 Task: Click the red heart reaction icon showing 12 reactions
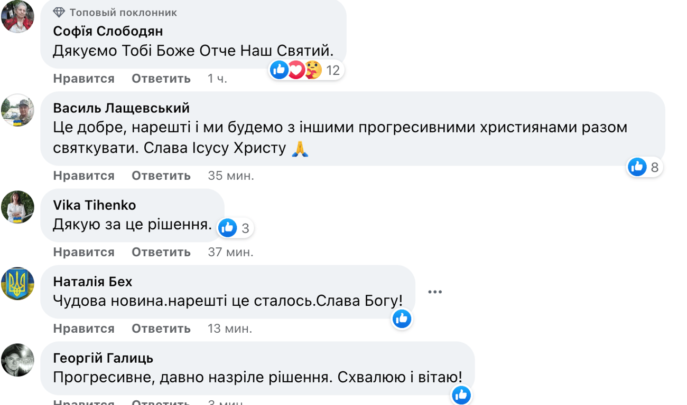(296, 70)
